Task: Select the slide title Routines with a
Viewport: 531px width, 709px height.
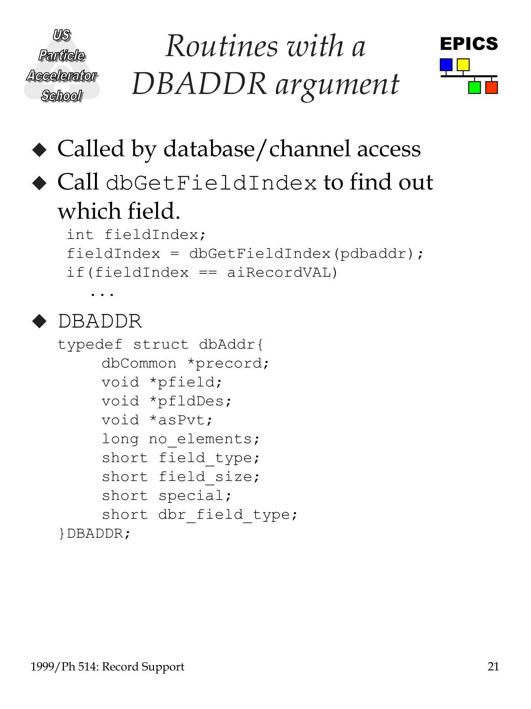Action: [x=265, y=46]
